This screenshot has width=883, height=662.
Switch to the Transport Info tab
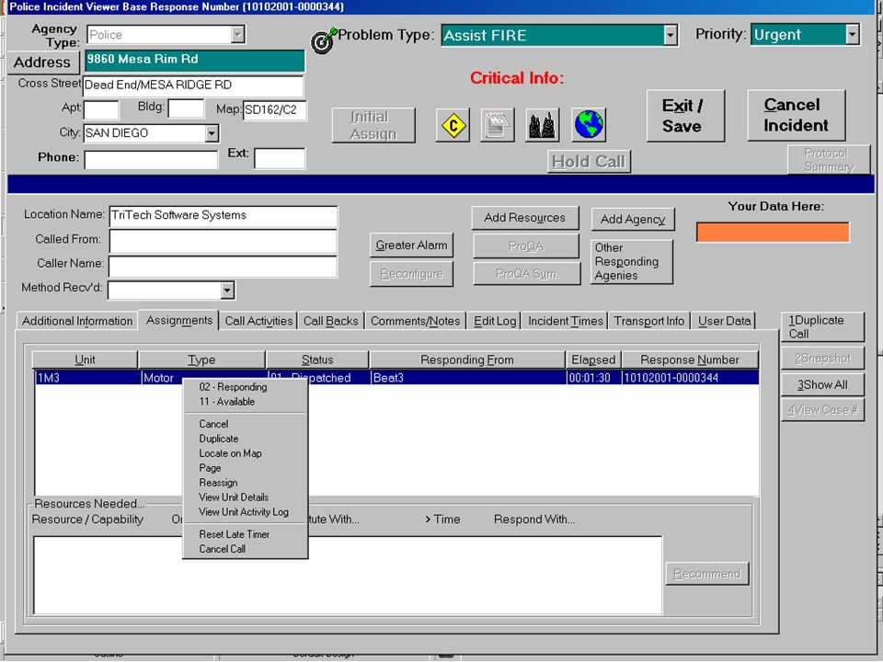click(x=648, y=321)
